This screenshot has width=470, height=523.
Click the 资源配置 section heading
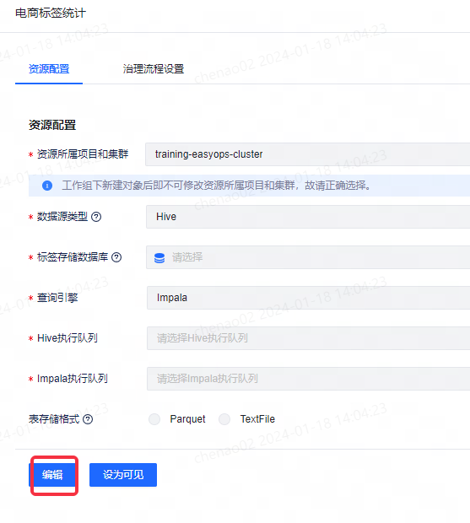click(x=52, y=125)
